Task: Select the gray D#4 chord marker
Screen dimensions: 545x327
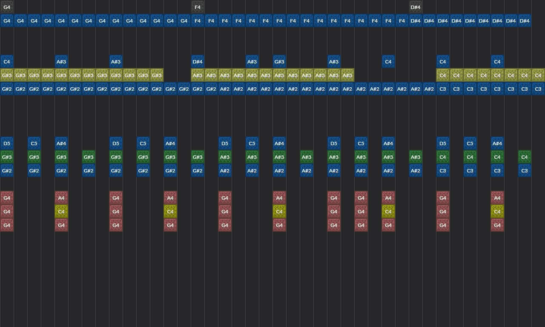Action: 416,7
